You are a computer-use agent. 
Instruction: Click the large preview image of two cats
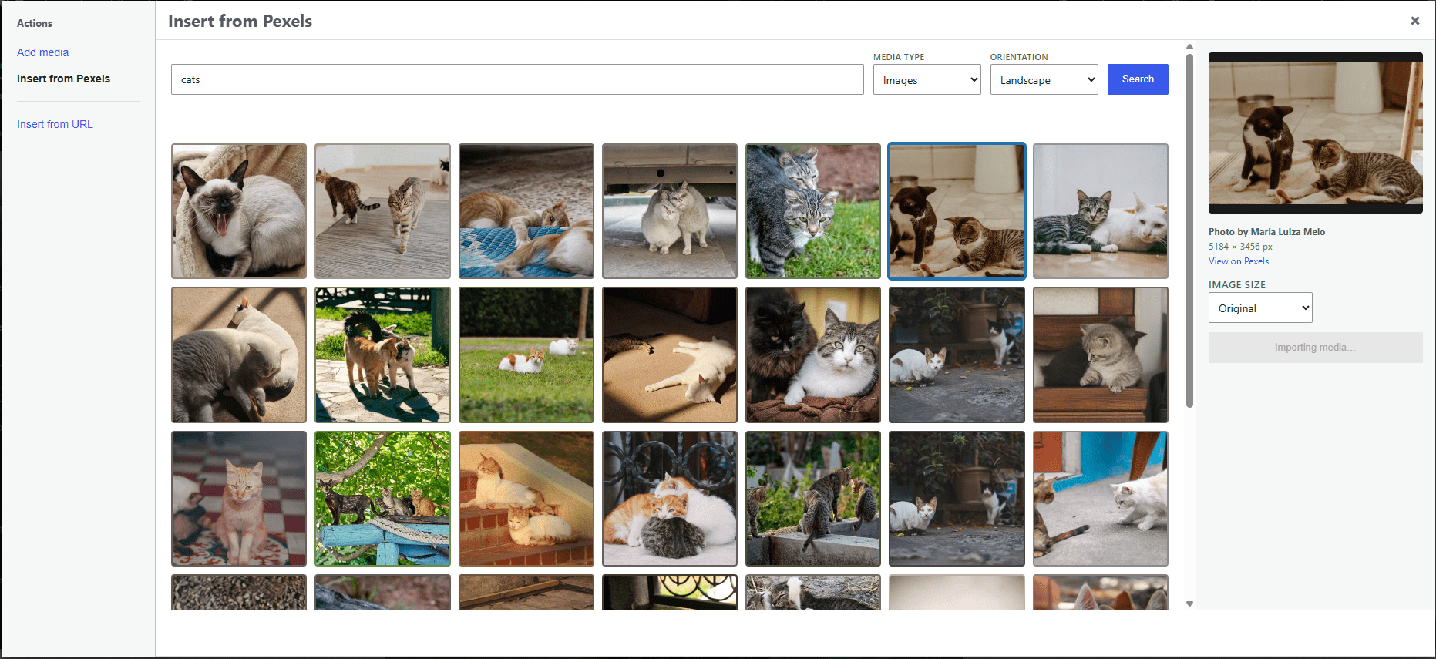[1315, 133]
